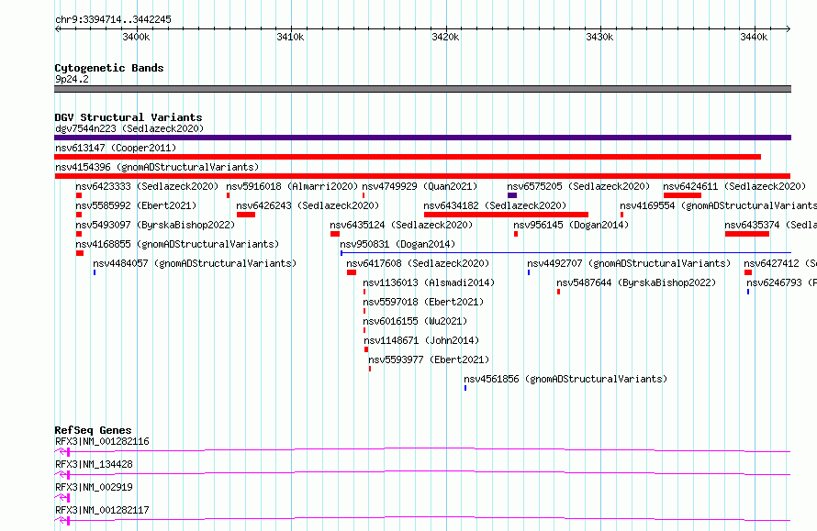Click nsv6575205 (Sedlazeck2020) label
The width and height of the screenshot is (817, 531).
tap(578, 186)
